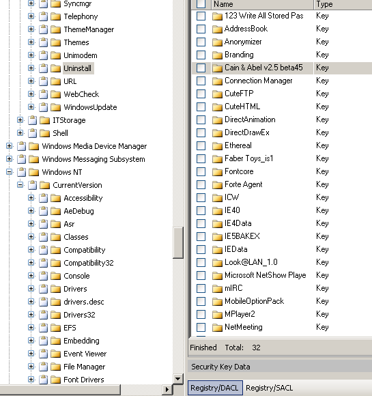The width and height of the screenshot is (372, 396).
Task: Click the folder icon of CurrentVersion under Windows NT
Action: (44, 185)
